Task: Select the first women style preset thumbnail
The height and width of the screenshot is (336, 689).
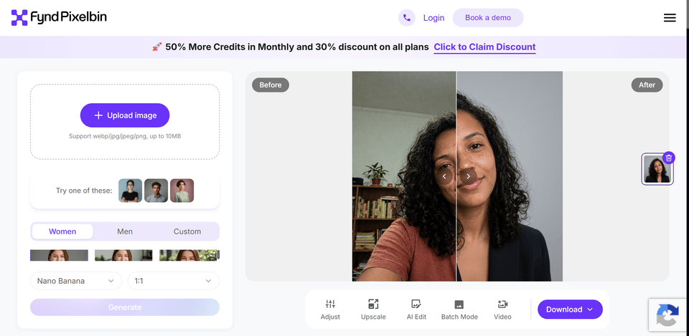Action: [x=59, y=255]
